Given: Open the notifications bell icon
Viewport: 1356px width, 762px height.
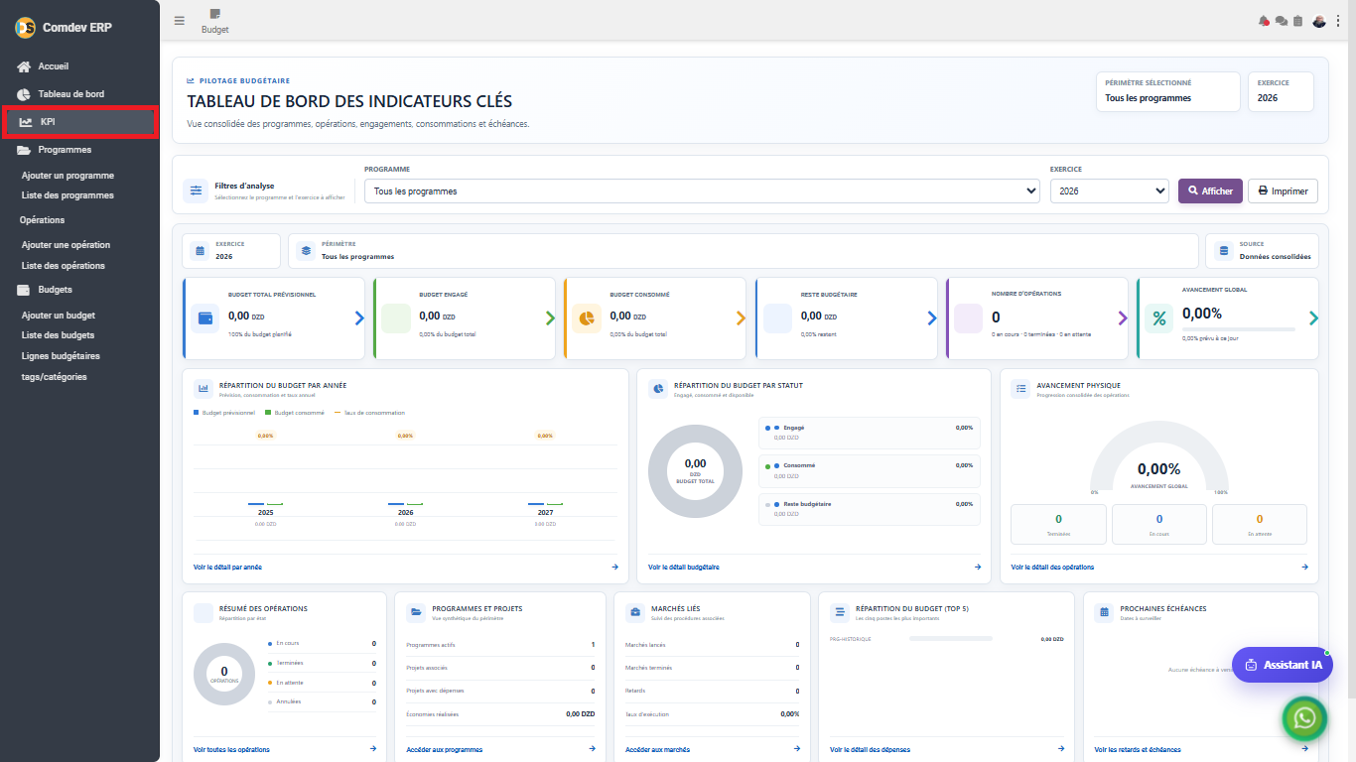Looking at the screenshot, I should tap(1264, 21).
